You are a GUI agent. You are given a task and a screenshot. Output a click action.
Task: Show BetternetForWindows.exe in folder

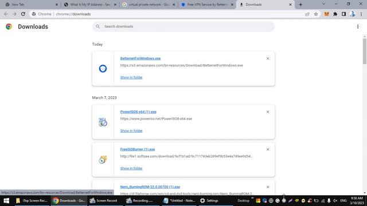coord(131,77)
